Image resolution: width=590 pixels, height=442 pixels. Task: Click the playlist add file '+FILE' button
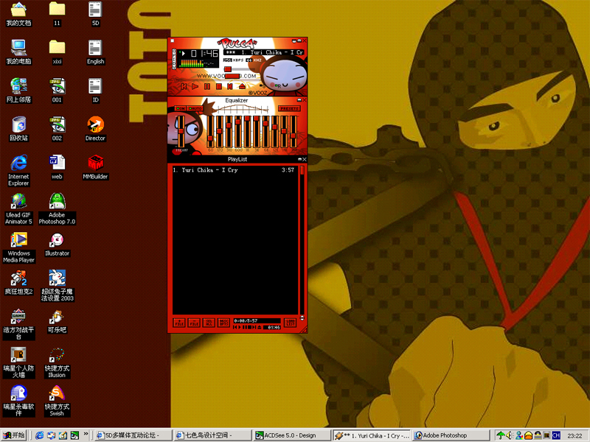179,323
